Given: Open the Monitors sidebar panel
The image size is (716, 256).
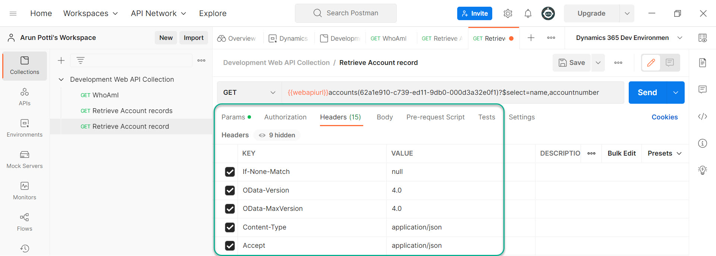Looking at the screenshot, I should pyautogui.click(x=25, y=191).
